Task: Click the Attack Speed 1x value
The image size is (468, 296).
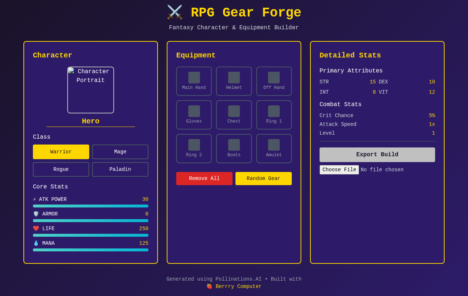Action: click(432, 124)
